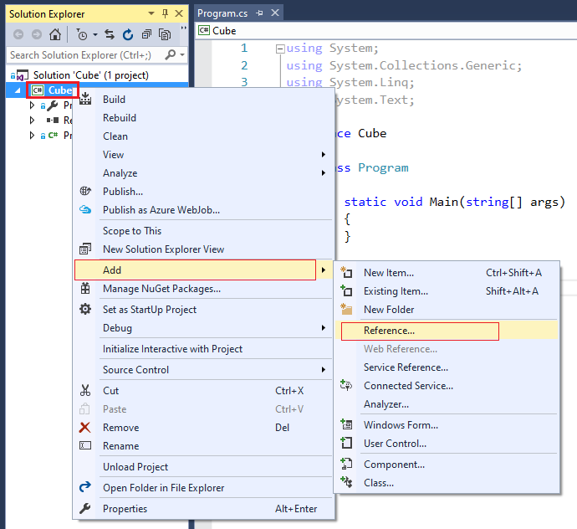The width and height of the screenshot is (577, 529).
Task: Click the Forward arrow in Solution Explorer
Action: pos(37,34)
